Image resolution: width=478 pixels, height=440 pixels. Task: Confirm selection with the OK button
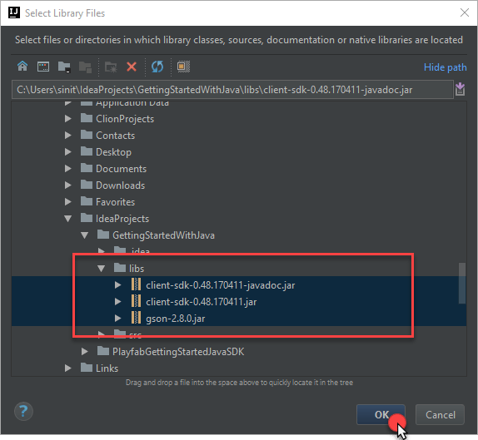[381, 414]
